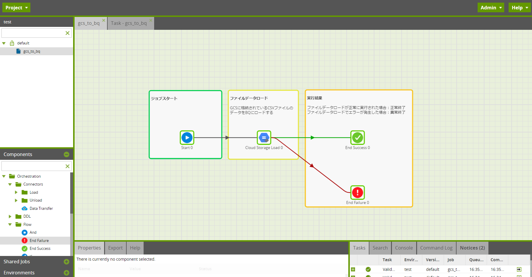Click the Flow folder icon
Viewport: 532px width, 277px height.
(x=18, y=224)
